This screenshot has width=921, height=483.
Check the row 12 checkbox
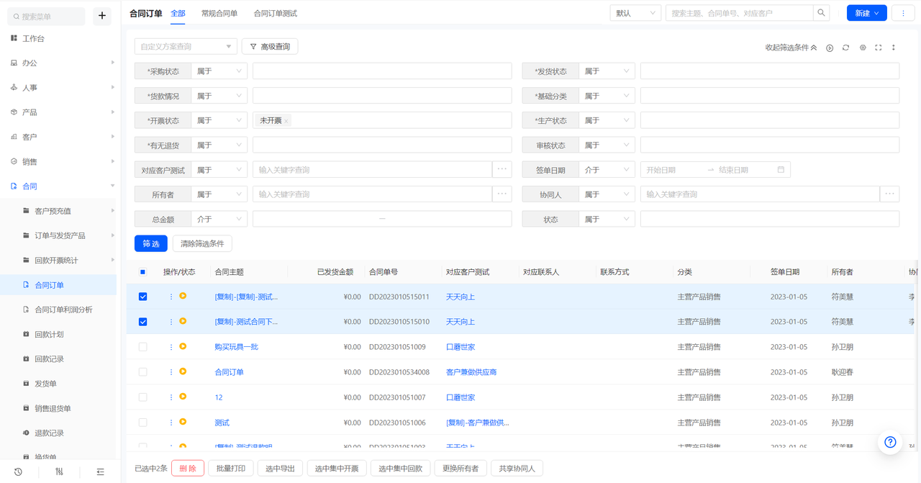click(142, 397)
